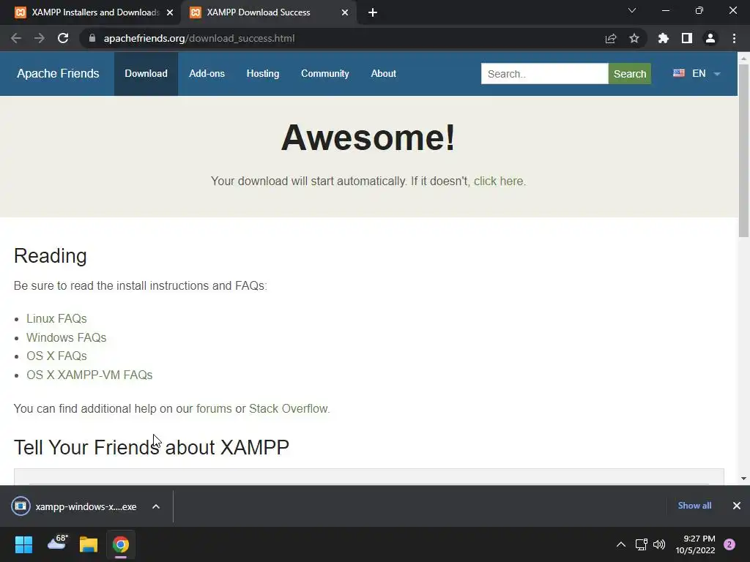This screenshot has width=750, height=562.
Task: Open the Community page
Action: (x=324, y=74)
